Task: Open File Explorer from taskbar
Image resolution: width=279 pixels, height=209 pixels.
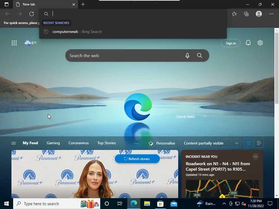Action: [147, 204]
